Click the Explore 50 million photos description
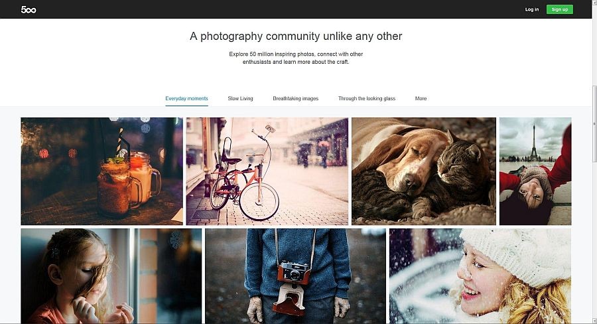 point(296,58)
